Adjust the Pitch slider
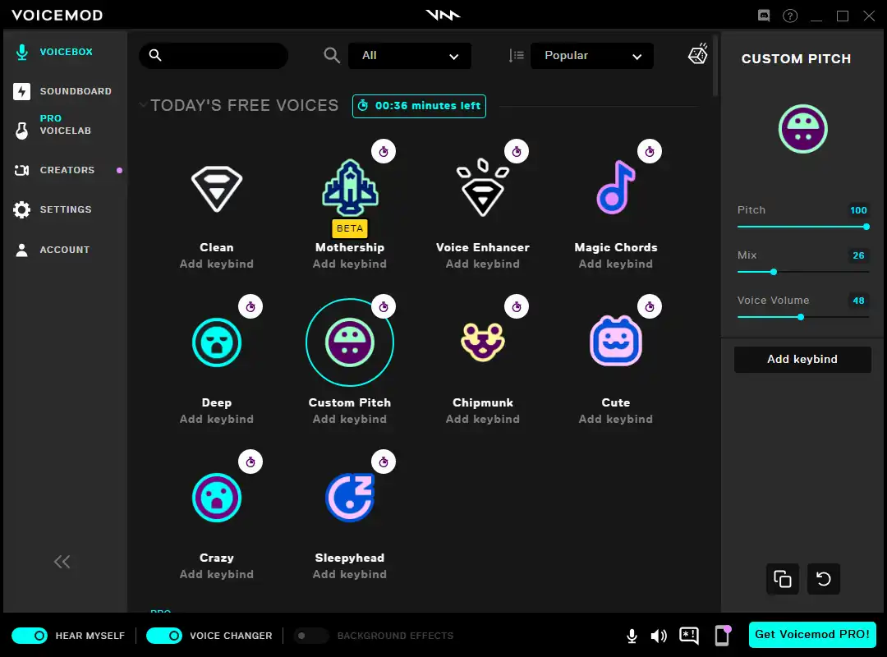This screenshot has width=887, height=657. click(802, 227)
